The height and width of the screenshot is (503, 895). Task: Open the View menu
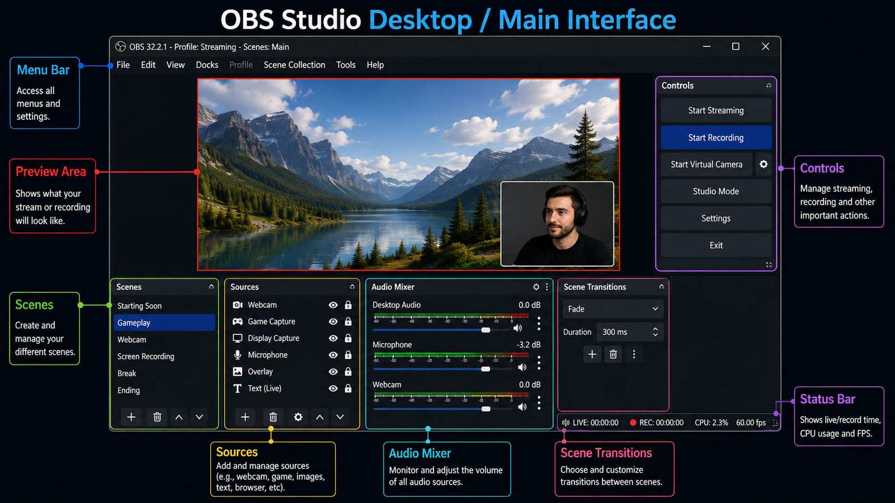pyautogui.click(x=176, y=65)
